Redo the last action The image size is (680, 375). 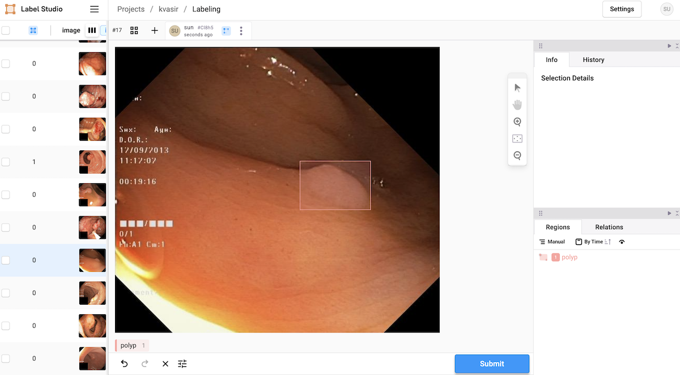coord(144,364)
